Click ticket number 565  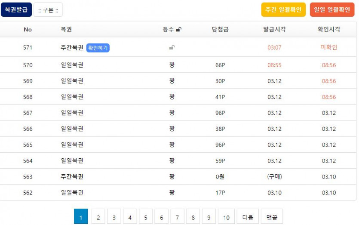pos(28,145)
